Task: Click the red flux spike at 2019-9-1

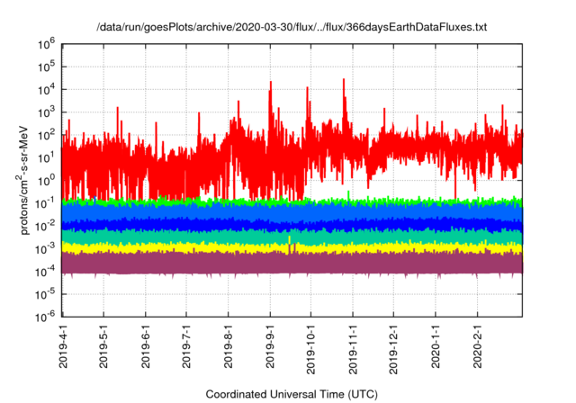Action: coord(271,106)
